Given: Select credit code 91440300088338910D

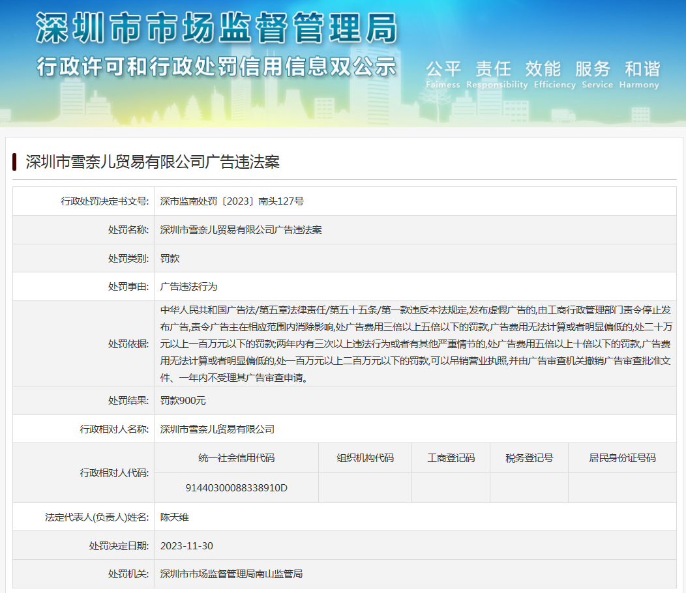Looking at the screenshot, I should point(236,487).
